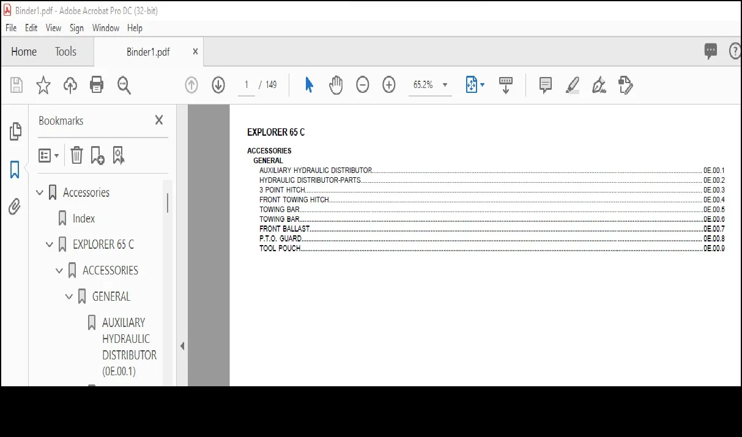The image size is (742, 437).
Task: Select the EXPLORER 65 C bookmark
Action: (103, 244)
